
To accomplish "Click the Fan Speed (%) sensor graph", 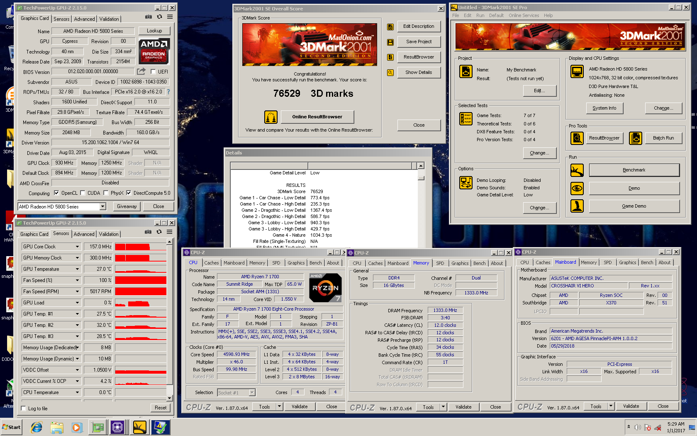I will (x=141, y=280).
